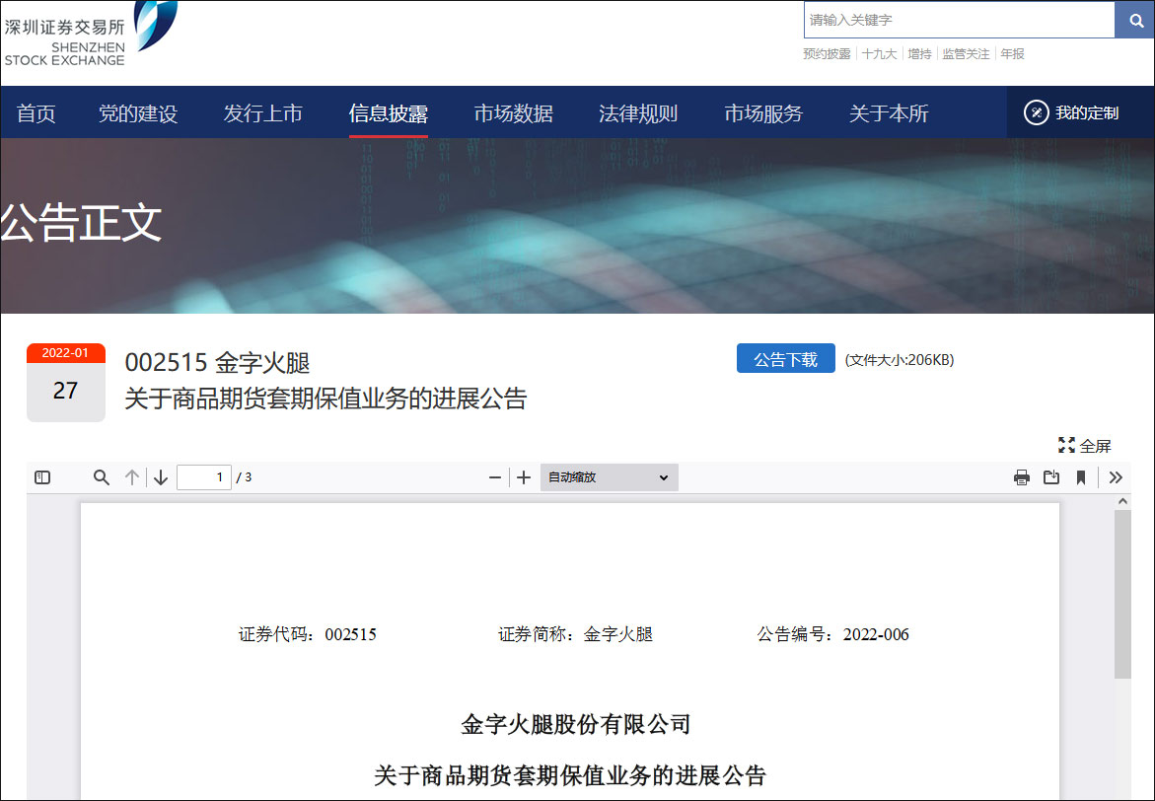The height and width of the screenshot is (801, 1155).
Task: Open the 发行上市 menu item
Action: (263, 113)
